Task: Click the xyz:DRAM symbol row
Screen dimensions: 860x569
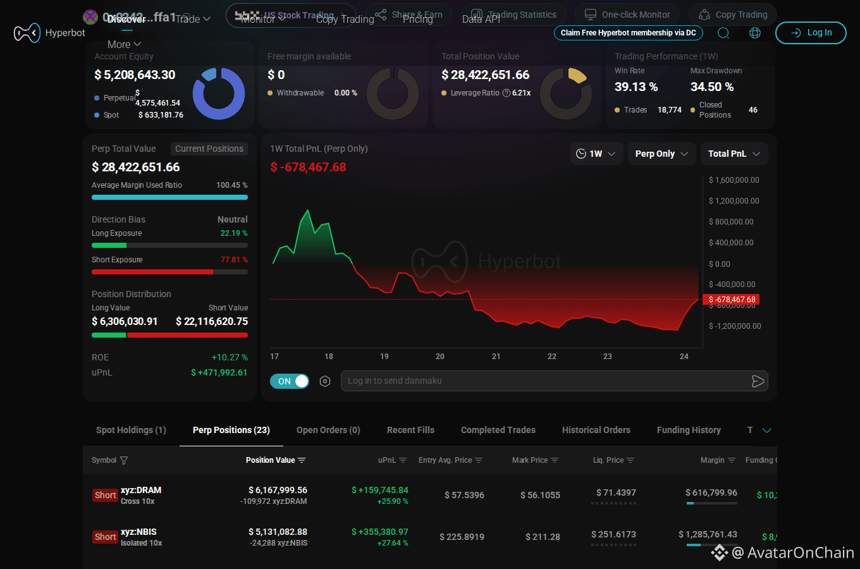Action: click(430, 495)
